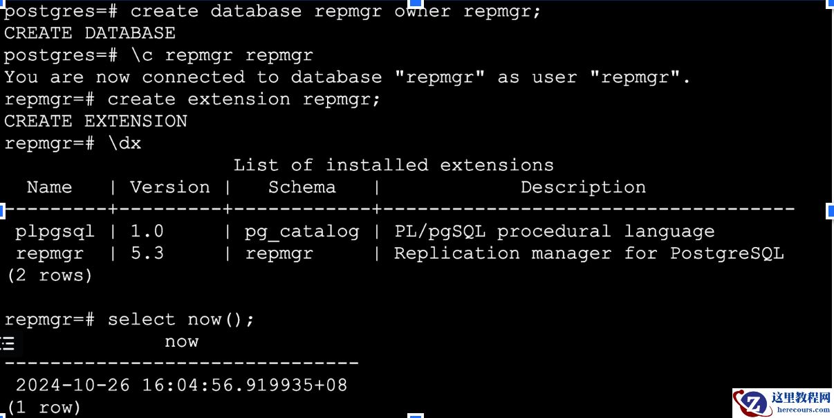Open the herecours.com watermark link
The width and height of the screenshot is (834, 418).
tap(803, 410)
